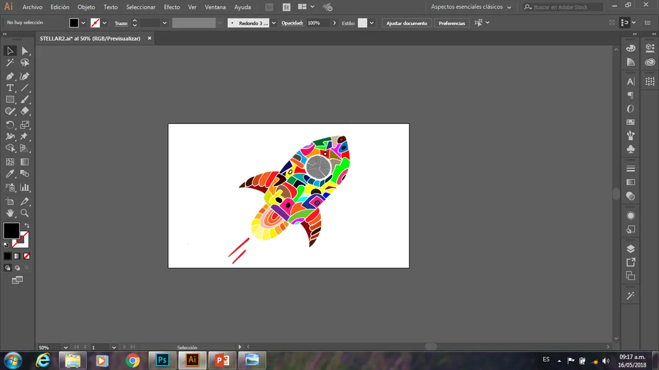The width and height of the screenshot is (659, 370).
Task: Swap fill and stroke colors
Action: 27,225
